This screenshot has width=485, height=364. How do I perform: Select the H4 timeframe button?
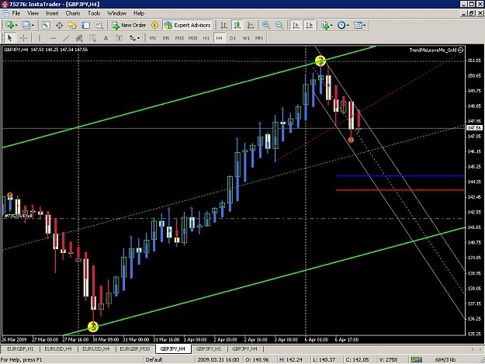click(220, 38)
